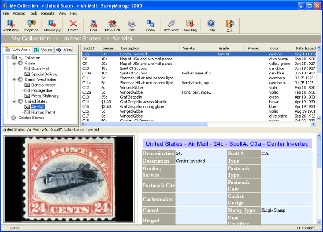Click the Guam country globe icon
This screenshot has width=323, height=232.
(x=21, y=63)
